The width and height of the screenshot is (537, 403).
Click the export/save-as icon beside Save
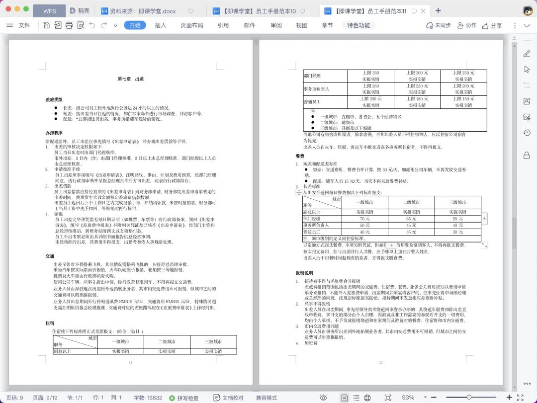point(58,25)
